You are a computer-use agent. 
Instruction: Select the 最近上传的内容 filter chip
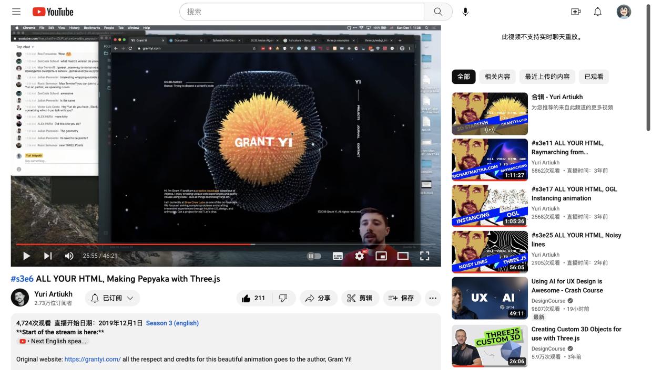click(547, 77)
